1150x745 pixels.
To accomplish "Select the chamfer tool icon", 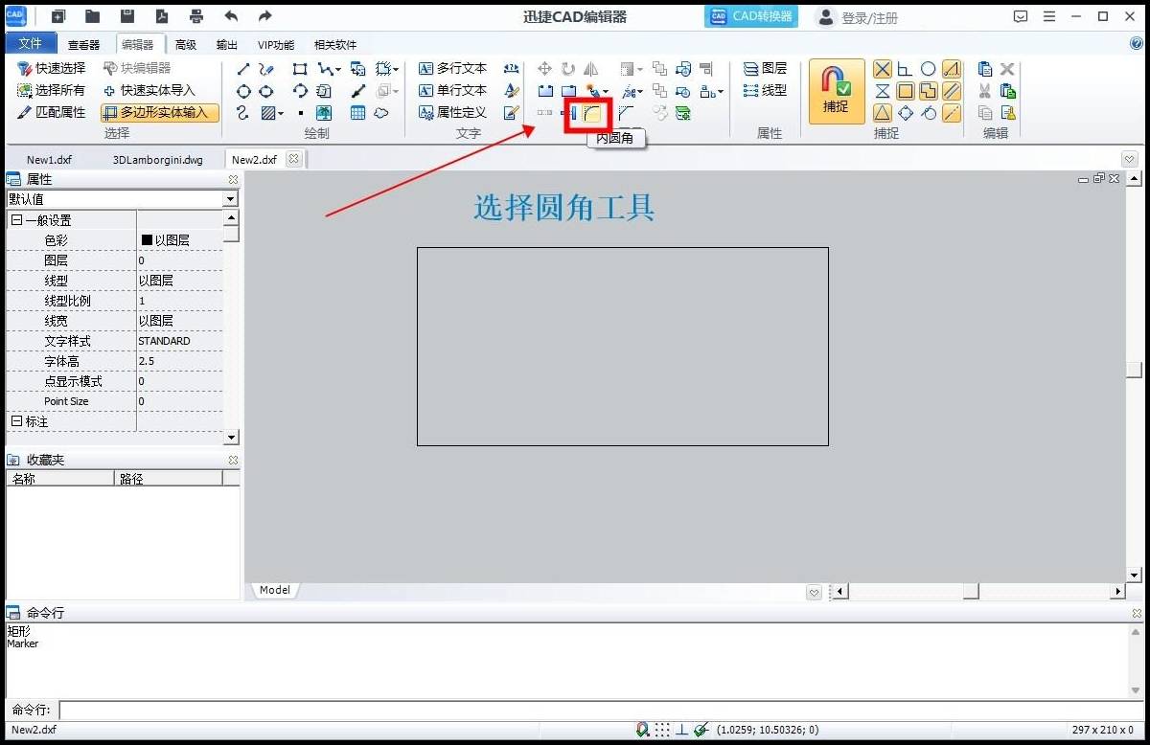I will pos(626,113).
